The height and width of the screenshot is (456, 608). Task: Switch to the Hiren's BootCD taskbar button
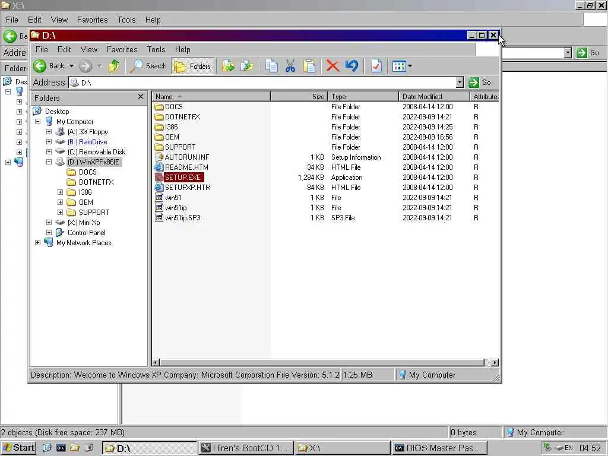pos(245,448)
